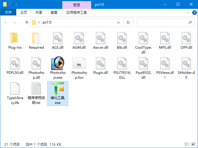Expand the address bar history dropdown
The height and width of the screenshot is (148, 198).
tap(119, 22)
